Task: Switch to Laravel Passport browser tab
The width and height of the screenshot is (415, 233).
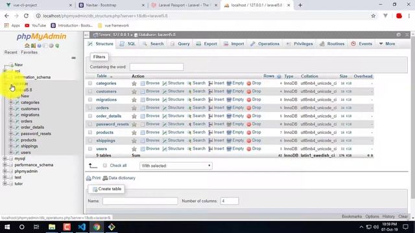Action: click(x=184, y=5)
